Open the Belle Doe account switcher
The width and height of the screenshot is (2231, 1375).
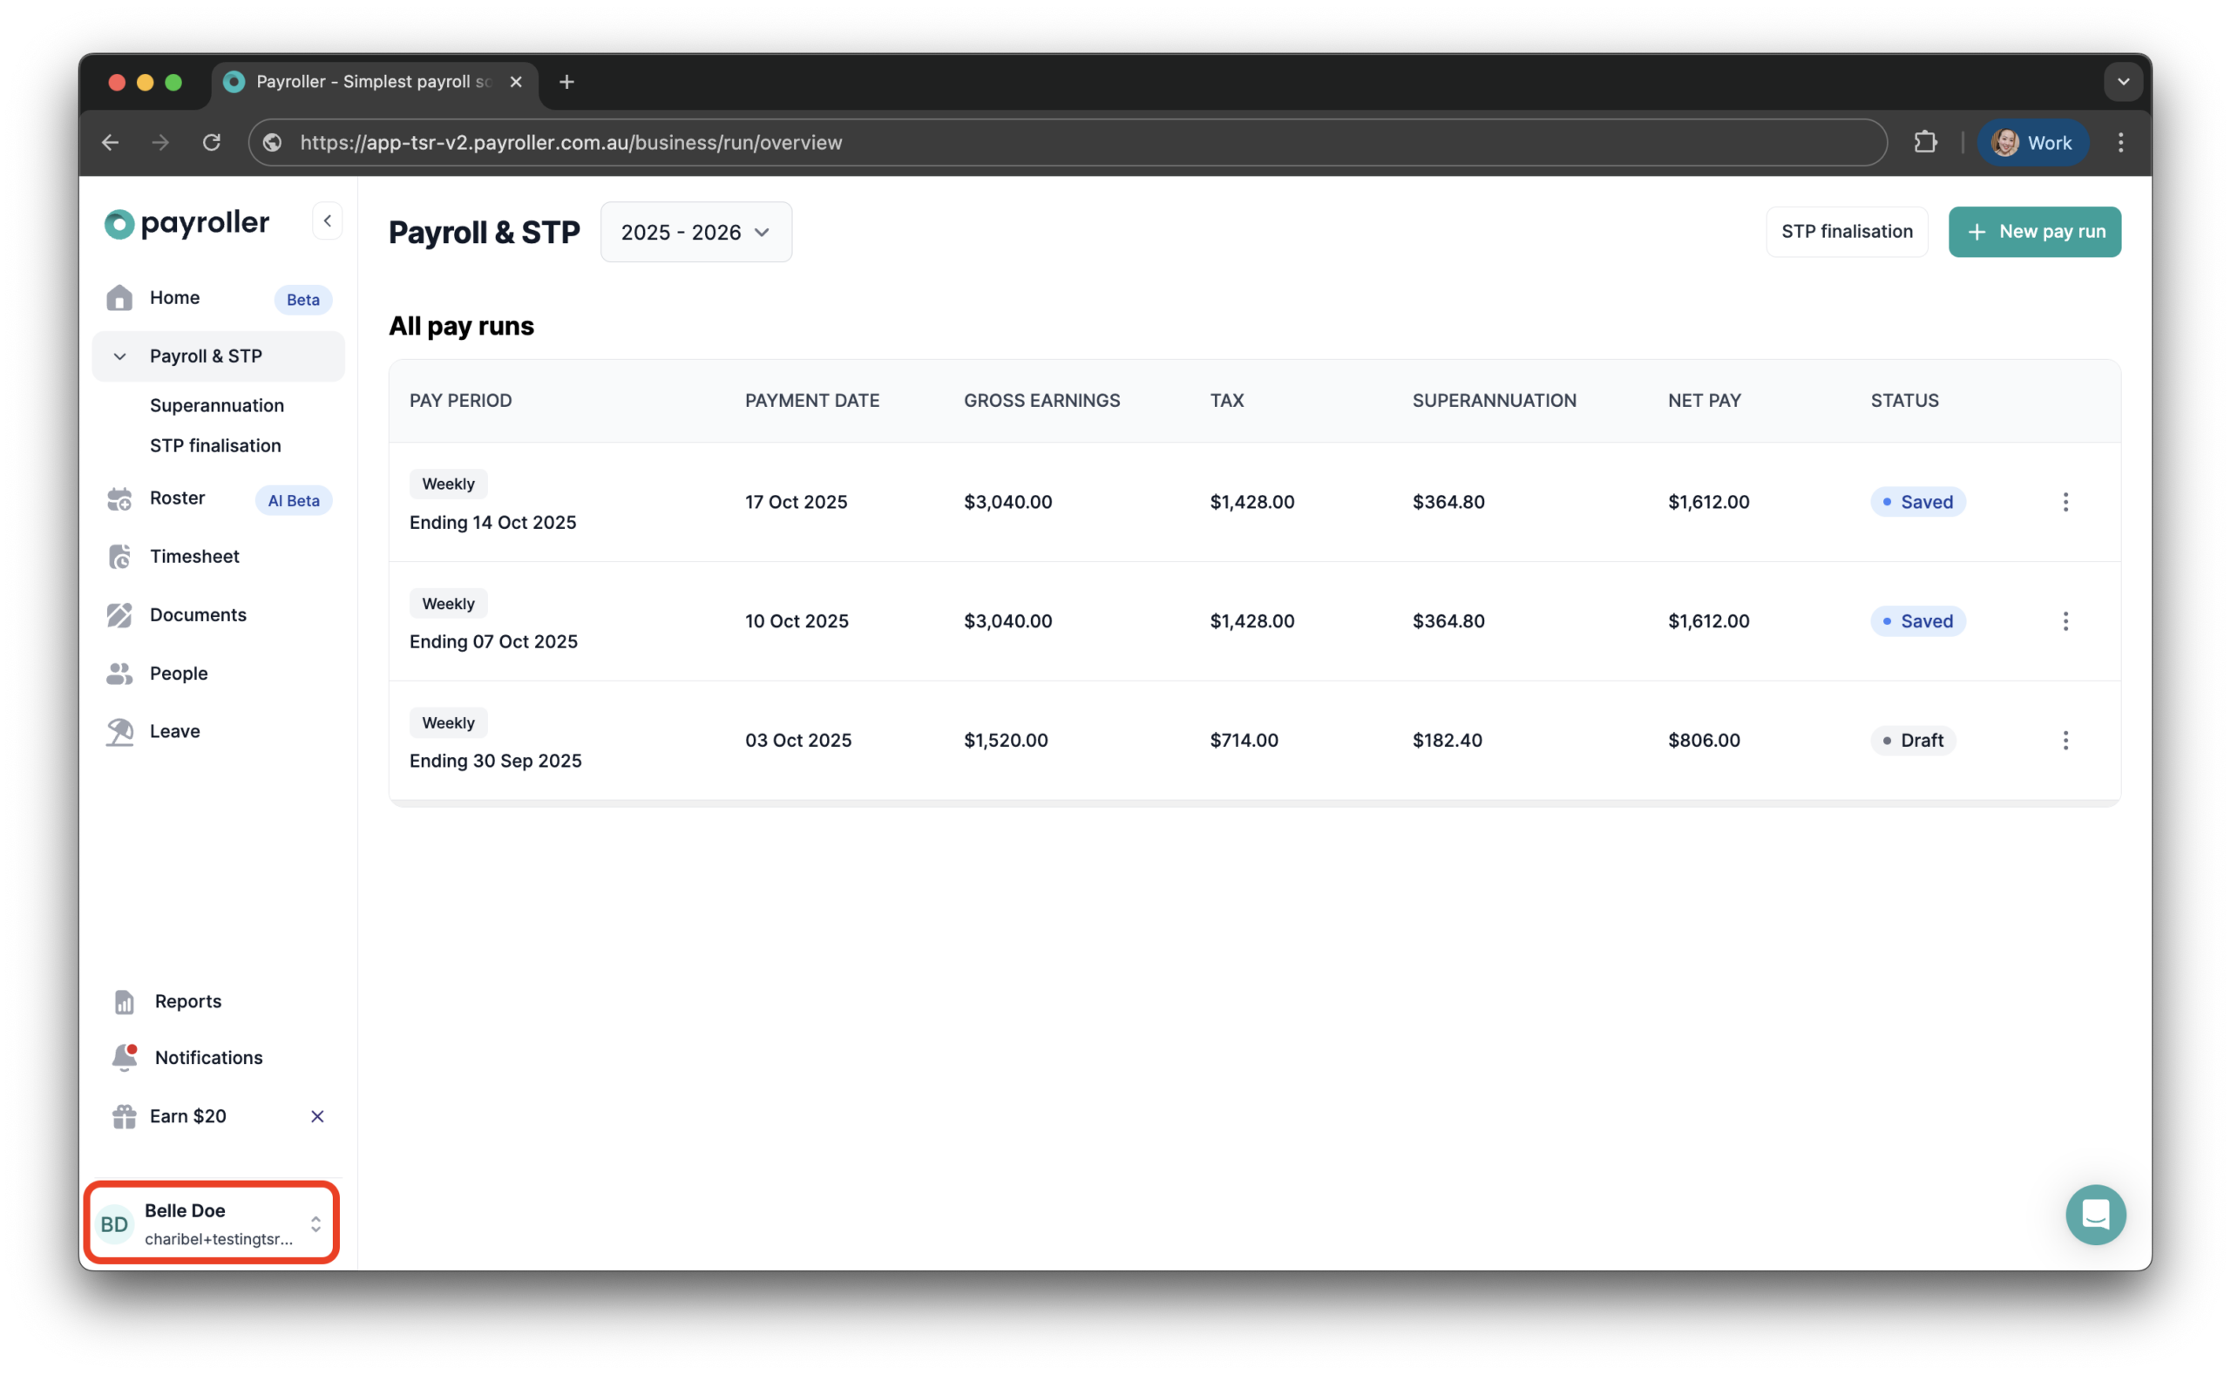coord(211,1223)
